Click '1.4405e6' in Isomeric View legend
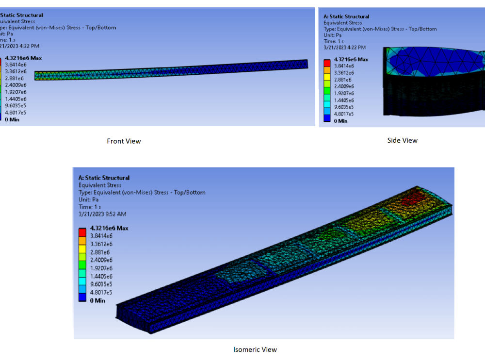This screenshot has height=364, width=485. (101, 277)
